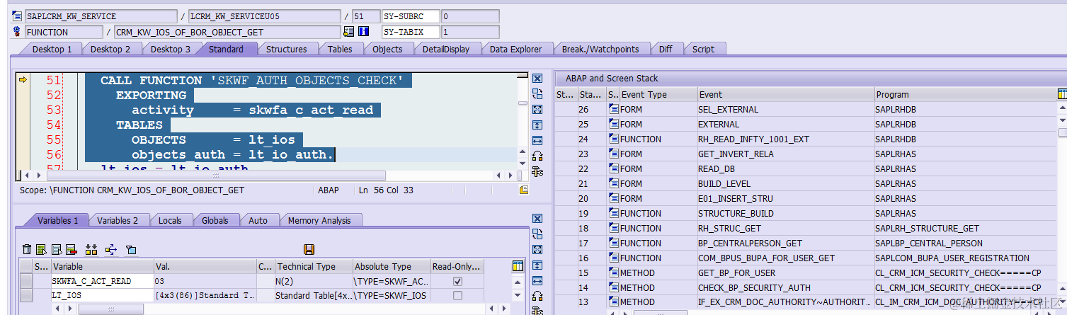The width and height of the screenshot is (1067, 315).
Task: Open the Script tab
Action: (703, 49)
